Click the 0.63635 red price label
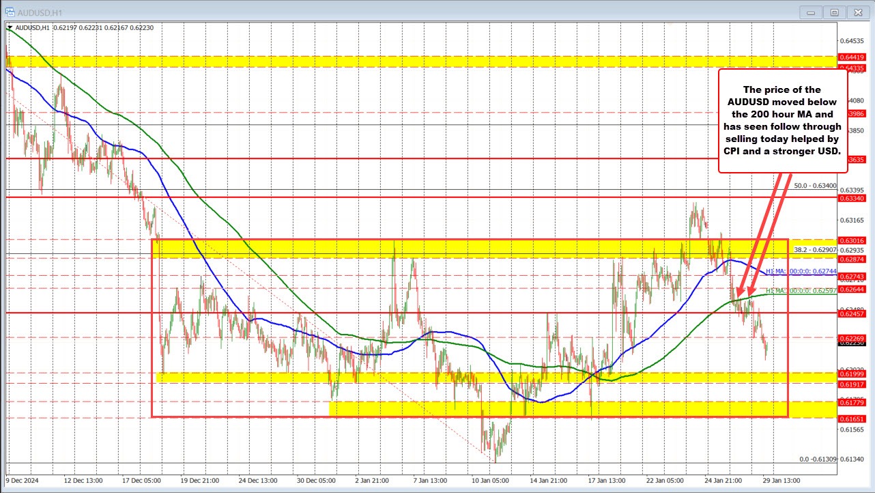This screenshot has width=875, height=493. point(855,159)
